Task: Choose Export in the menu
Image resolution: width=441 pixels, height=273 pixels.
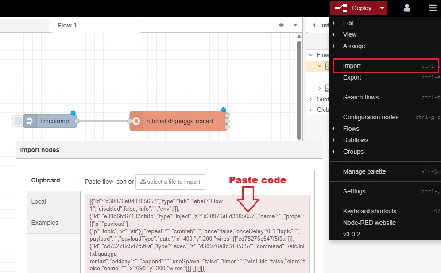Action: tap(352, 77)
